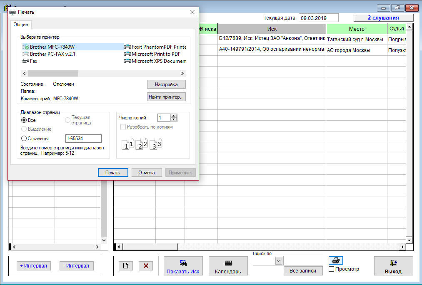The width and height of the screenshot is (422, 285).
Task: Click the cell Таганский суд г. Москвы
Action: click(x=357, y=39)
